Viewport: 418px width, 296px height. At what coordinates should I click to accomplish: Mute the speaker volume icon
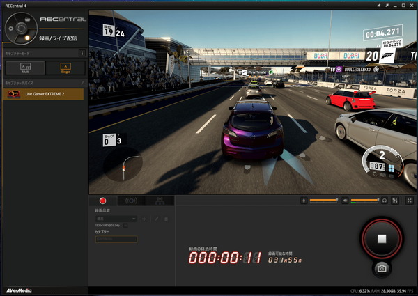(345, 201)
